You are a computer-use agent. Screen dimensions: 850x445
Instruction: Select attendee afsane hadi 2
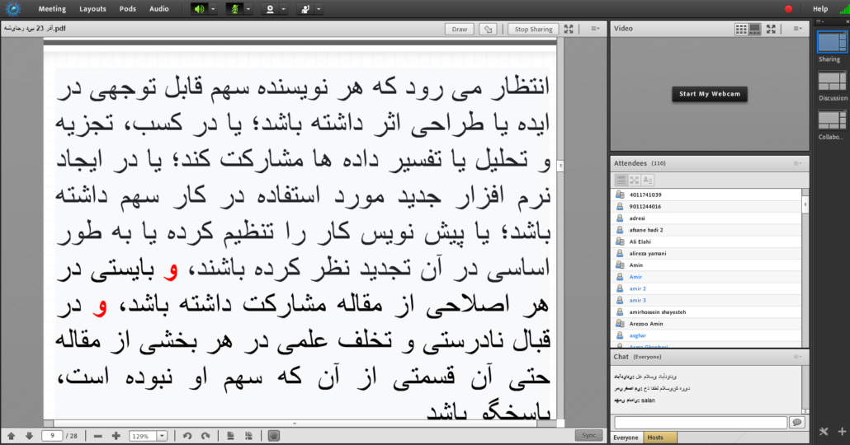tap(706, 230)
